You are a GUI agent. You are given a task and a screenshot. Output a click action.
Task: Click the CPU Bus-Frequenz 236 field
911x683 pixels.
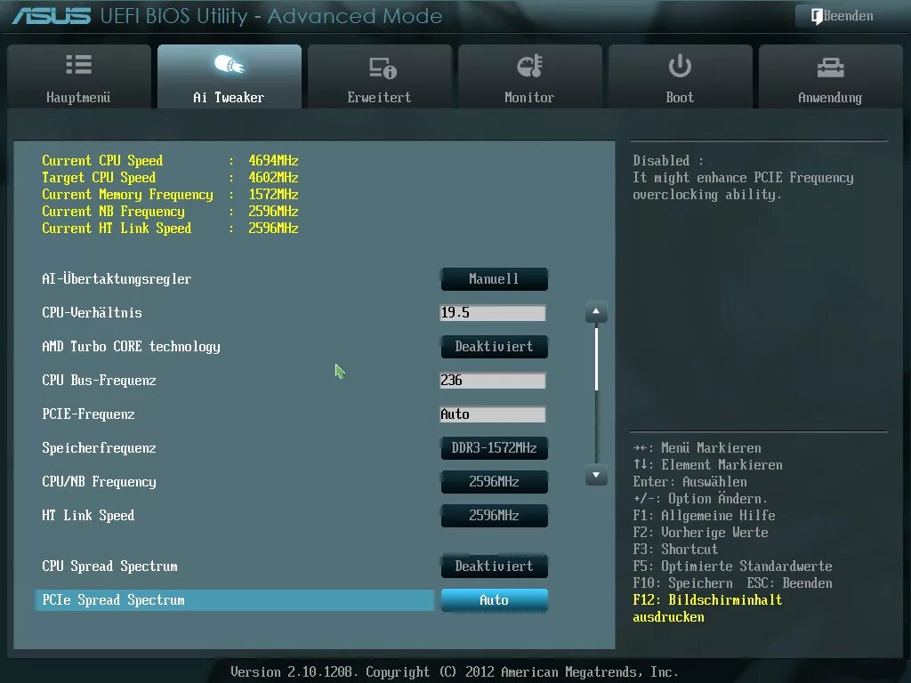point(493,381)
